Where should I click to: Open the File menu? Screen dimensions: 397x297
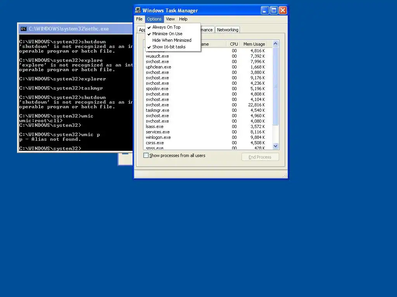139,19
